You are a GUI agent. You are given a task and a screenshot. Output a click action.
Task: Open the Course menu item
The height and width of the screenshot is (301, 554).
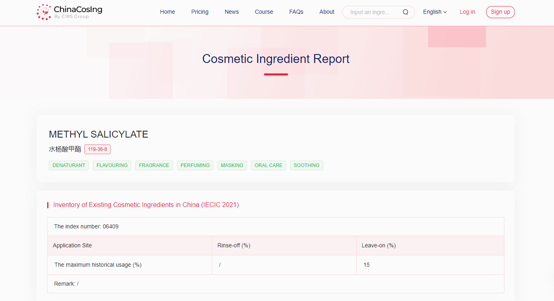(264, 12)
